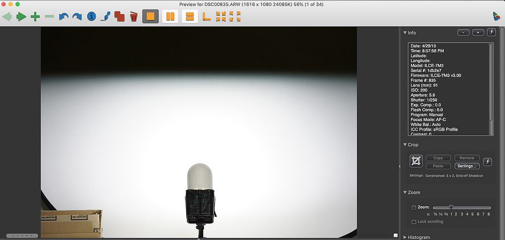Click the zoom slider handle
The height and width of the screenshot is (240, 505).
[451, 208]
